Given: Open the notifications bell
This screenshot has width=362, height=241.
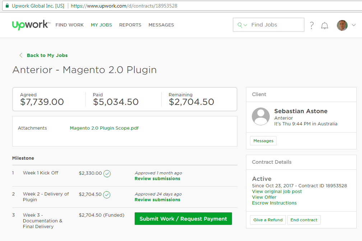Looking at the screenshot, I should [325, 25].
